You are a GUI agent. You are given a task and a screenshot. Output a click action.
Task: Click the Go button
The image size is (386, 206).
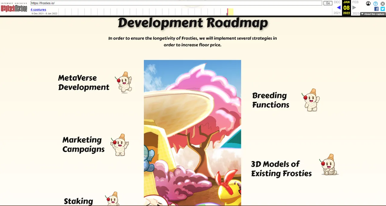click(328, 3)
